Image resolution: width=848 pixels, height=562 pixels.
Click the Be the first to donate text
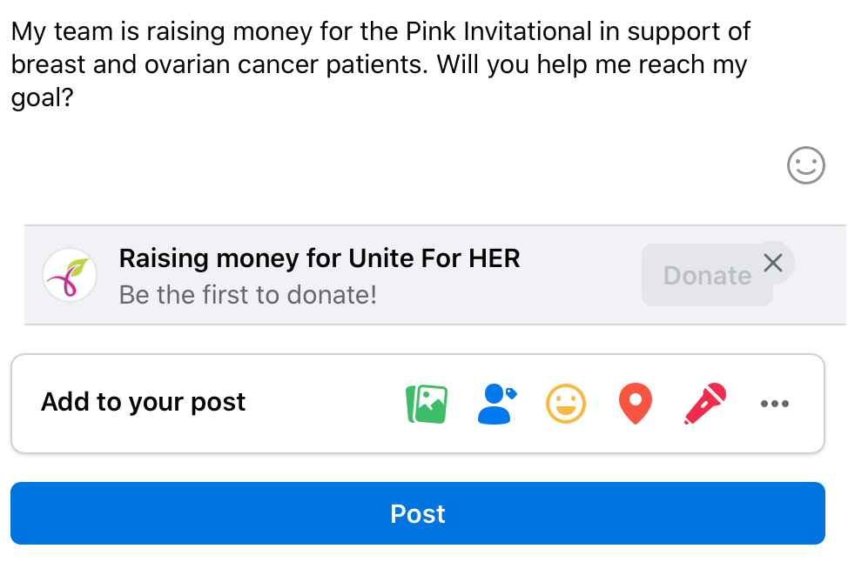tap(247, 295)
